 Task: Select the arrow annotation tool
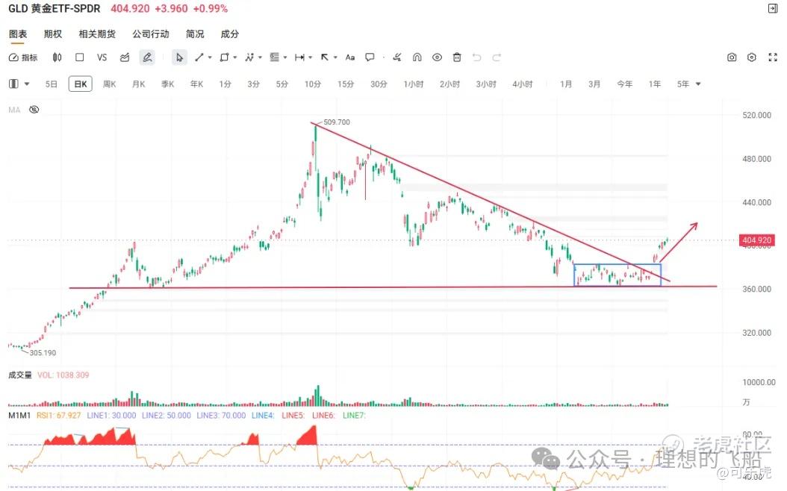click(x=325, y=57)
